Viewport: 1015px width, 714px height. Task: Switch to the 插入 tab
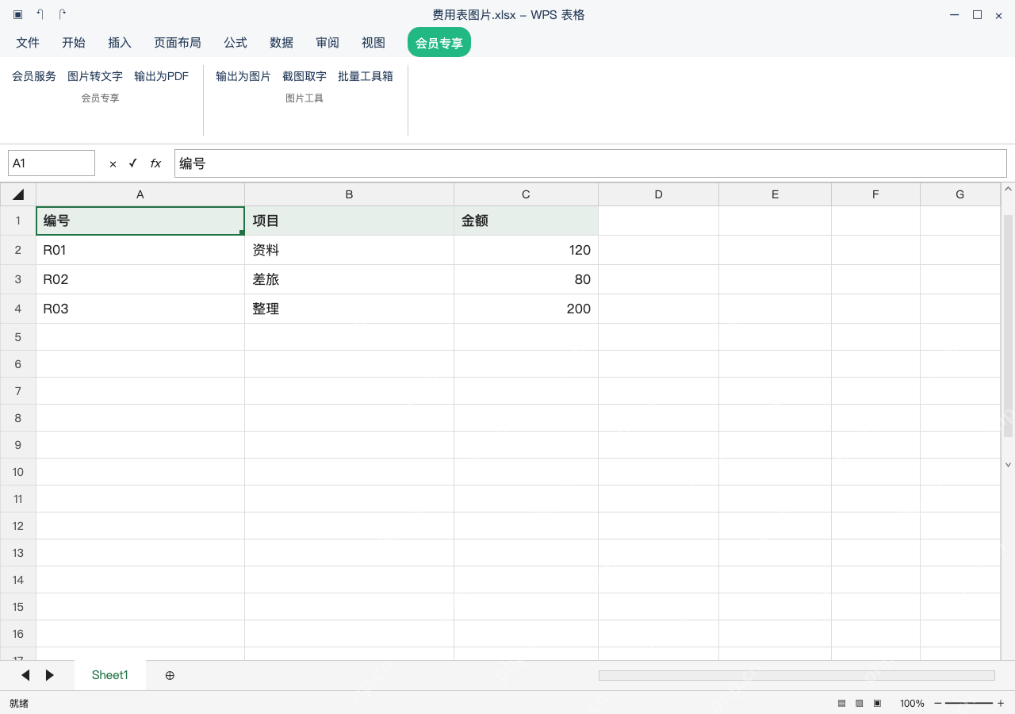(120, 43)
